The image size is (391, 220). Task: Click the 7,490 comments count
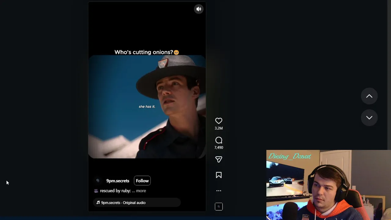click(219, 148)
